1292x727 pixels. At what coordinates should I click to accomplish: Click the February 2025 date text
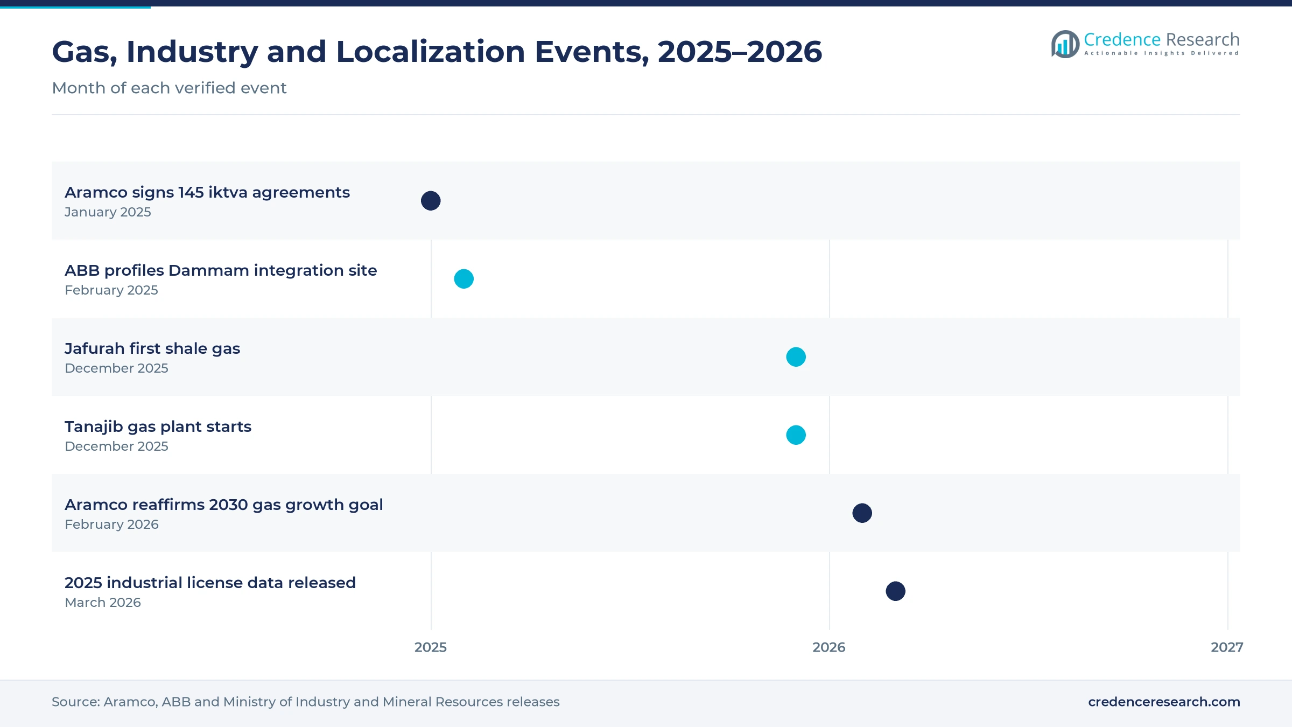click(x=111, y=290)
